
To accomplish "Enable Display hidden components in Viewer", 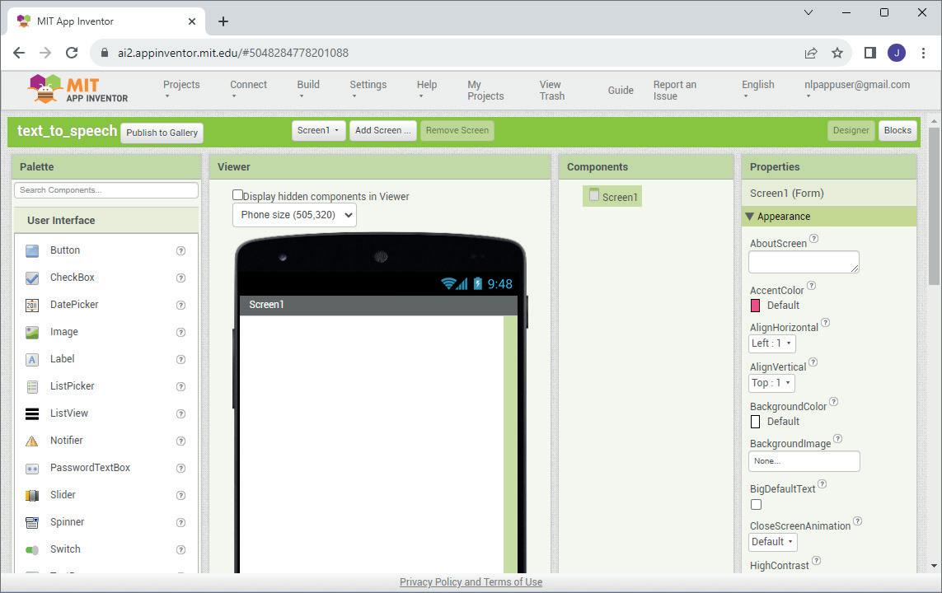I will pyautogui.click(x=237, y=195).
